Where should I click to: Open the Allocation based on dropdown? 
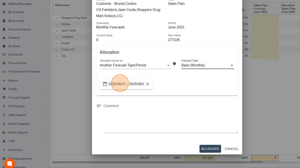[135, 65]
